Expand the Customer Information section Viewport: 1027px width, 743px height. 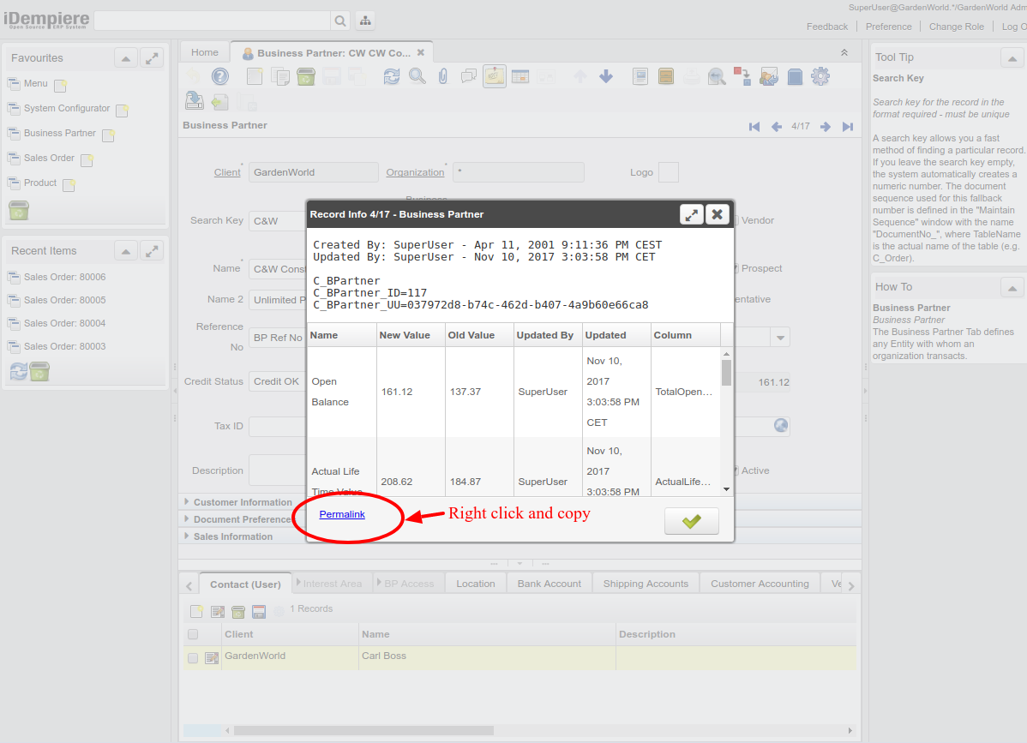(x=243, y=502)
